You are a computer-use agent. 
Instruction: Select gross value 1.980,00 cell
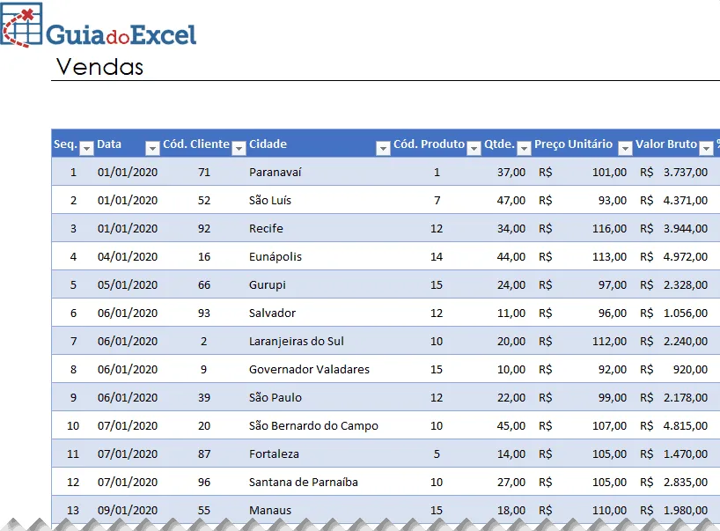(x=673, y=510)
